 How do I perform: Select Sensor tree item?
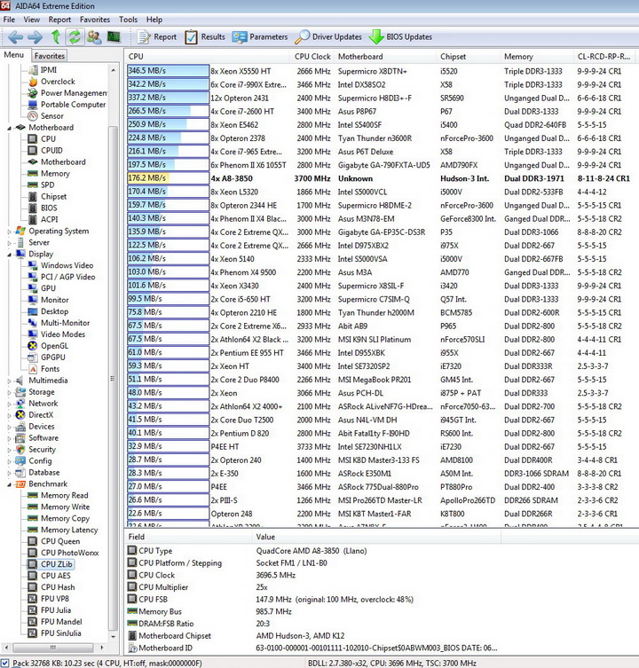point(52,116)
